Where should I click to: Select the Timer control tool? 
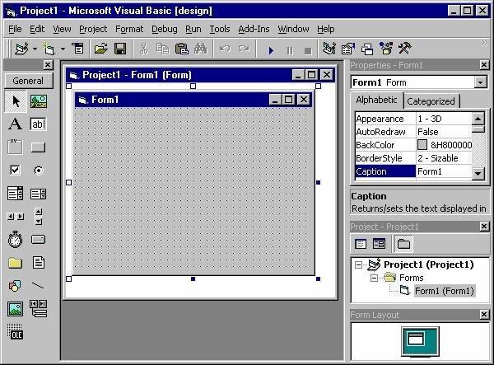click(15, 239)
